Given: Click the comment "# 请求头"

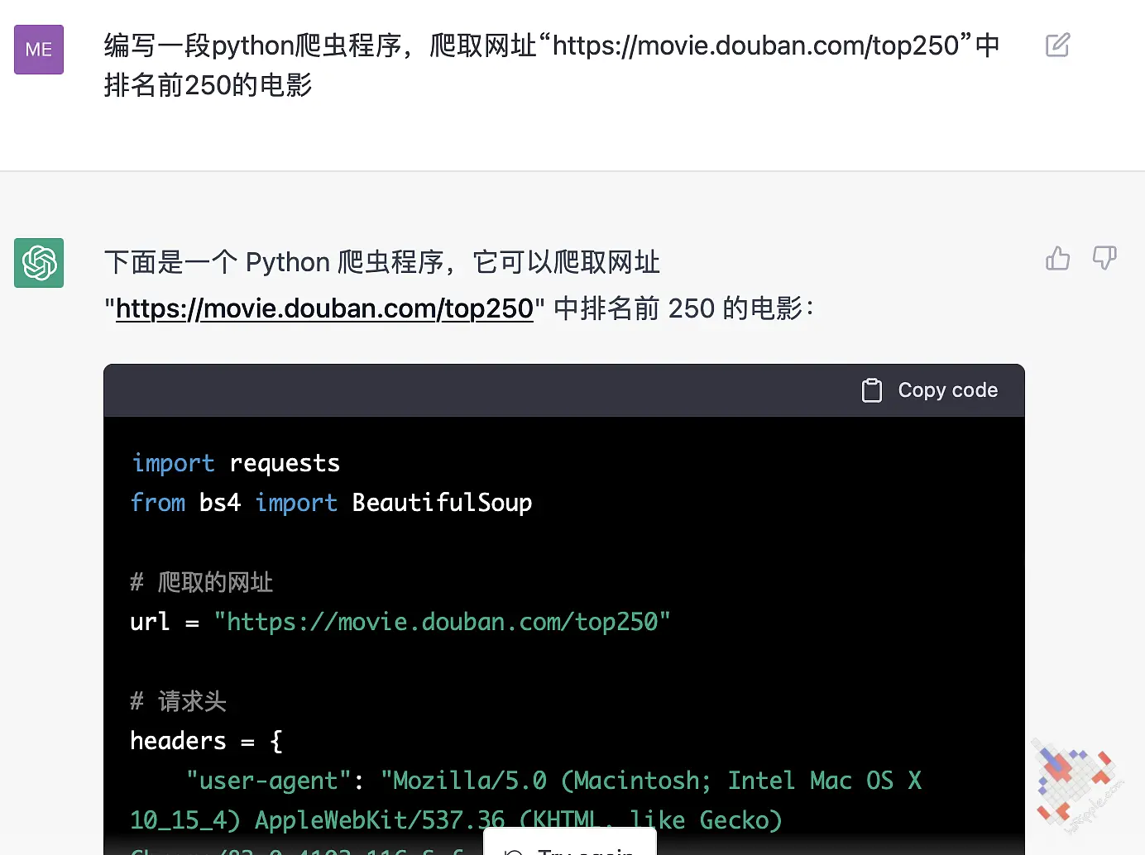Looking at the screenshot, I should (x=179, y=701).
